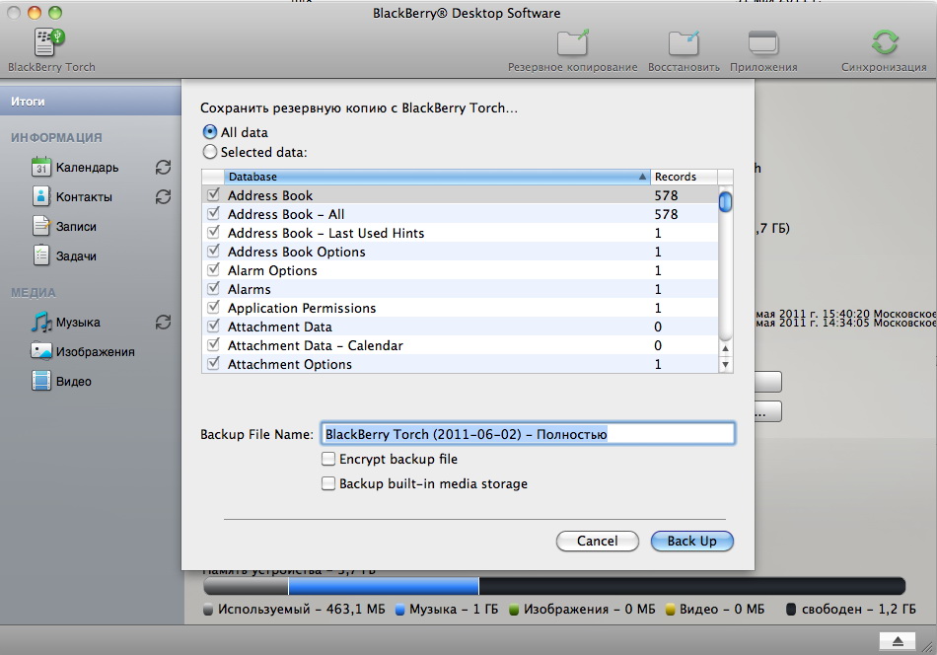The width and height of the screenshot is (937, 655).
Task: Click the BlackBerry Torch device icon
Action: click(x=48, y=41)
